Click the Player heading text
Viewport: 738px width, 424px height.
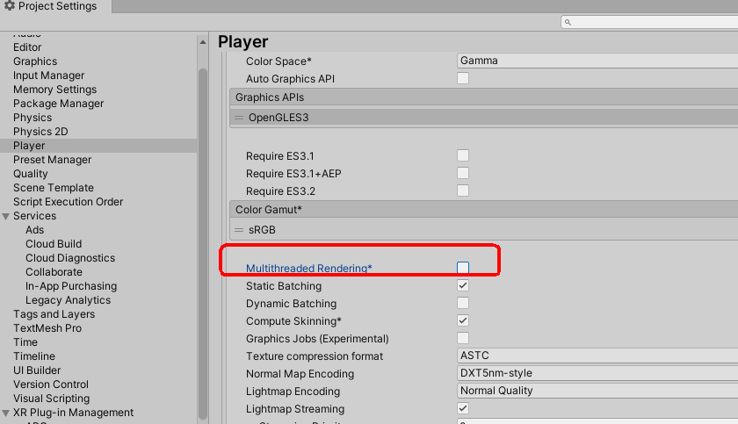click(242, 42)
